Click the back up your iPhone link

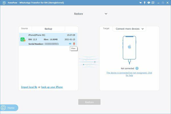pyautogui.click(x=52, y=87)
